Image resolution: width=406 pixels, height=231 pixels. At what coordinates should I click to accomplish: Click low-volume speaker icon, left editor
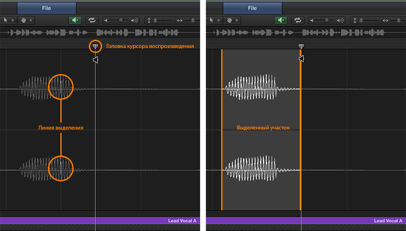[106, 20]
